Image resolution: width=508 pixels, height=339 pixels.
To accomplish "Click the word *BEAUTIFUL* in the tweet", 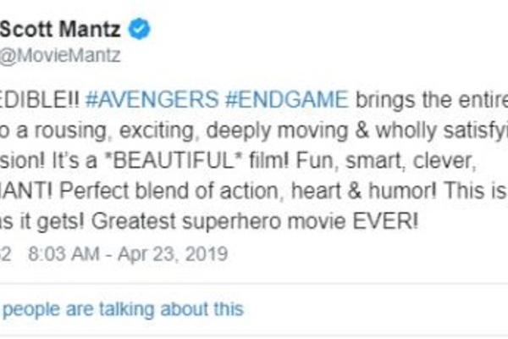I will [174, 160].
